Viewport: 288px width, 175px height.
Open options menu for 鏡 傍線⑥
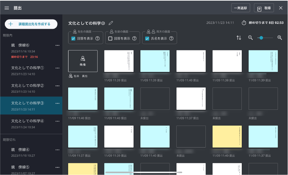point(58,45)
